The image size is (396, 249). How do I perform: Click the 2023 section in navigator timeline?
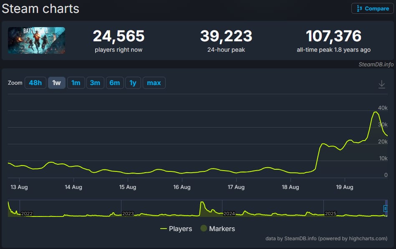tap(128, 214)
